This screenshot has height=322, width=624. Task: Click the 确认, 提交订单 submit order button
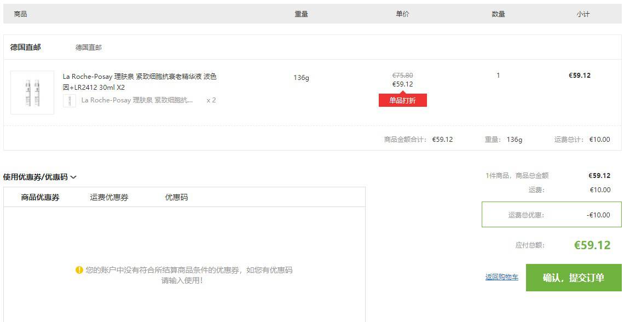[574, 278]
